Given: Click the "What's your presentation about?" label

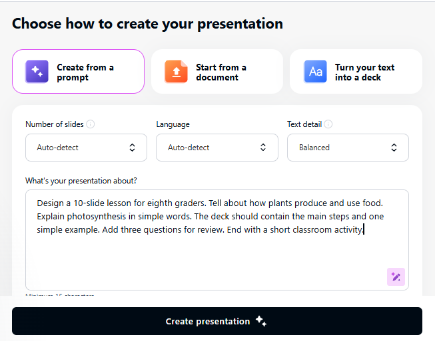Looking at the screenshot, I should 81,181.
